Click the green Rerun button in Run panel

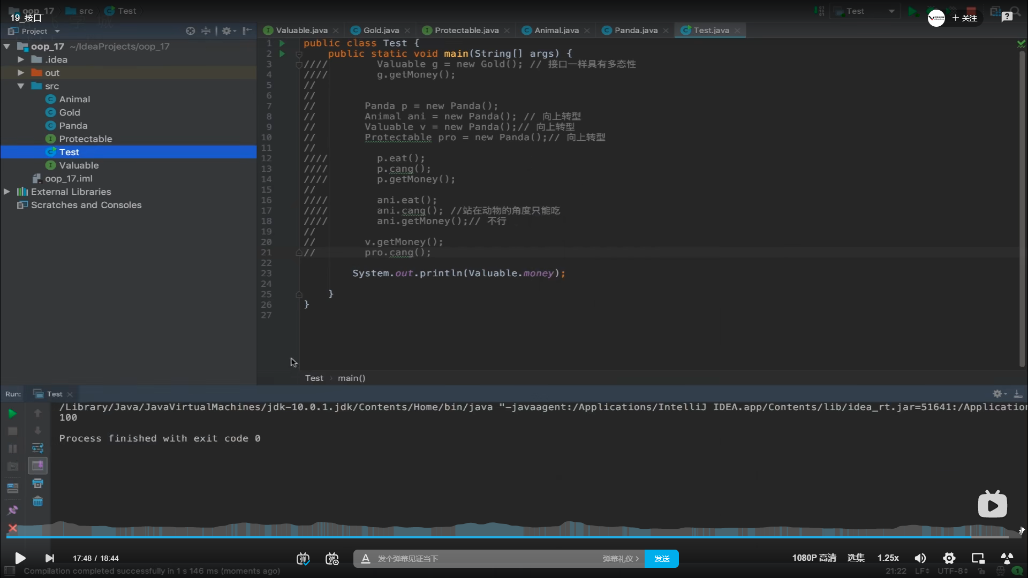(x=12, y=413)
